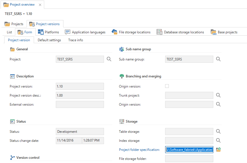The image size is (247, 163).
Task: Open the Trunk project lookup
Action: [x=218, y=95]
